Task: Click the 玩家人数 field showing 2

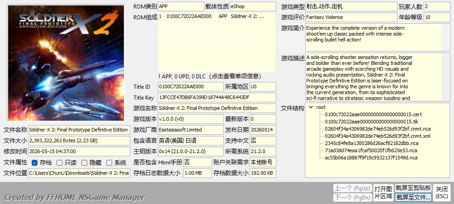Action: [x=437, y=6]
